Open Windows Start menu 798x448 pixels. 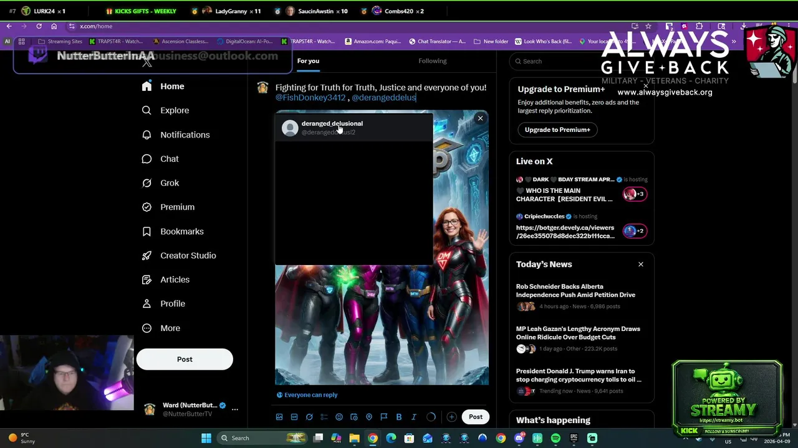point(206,438)
